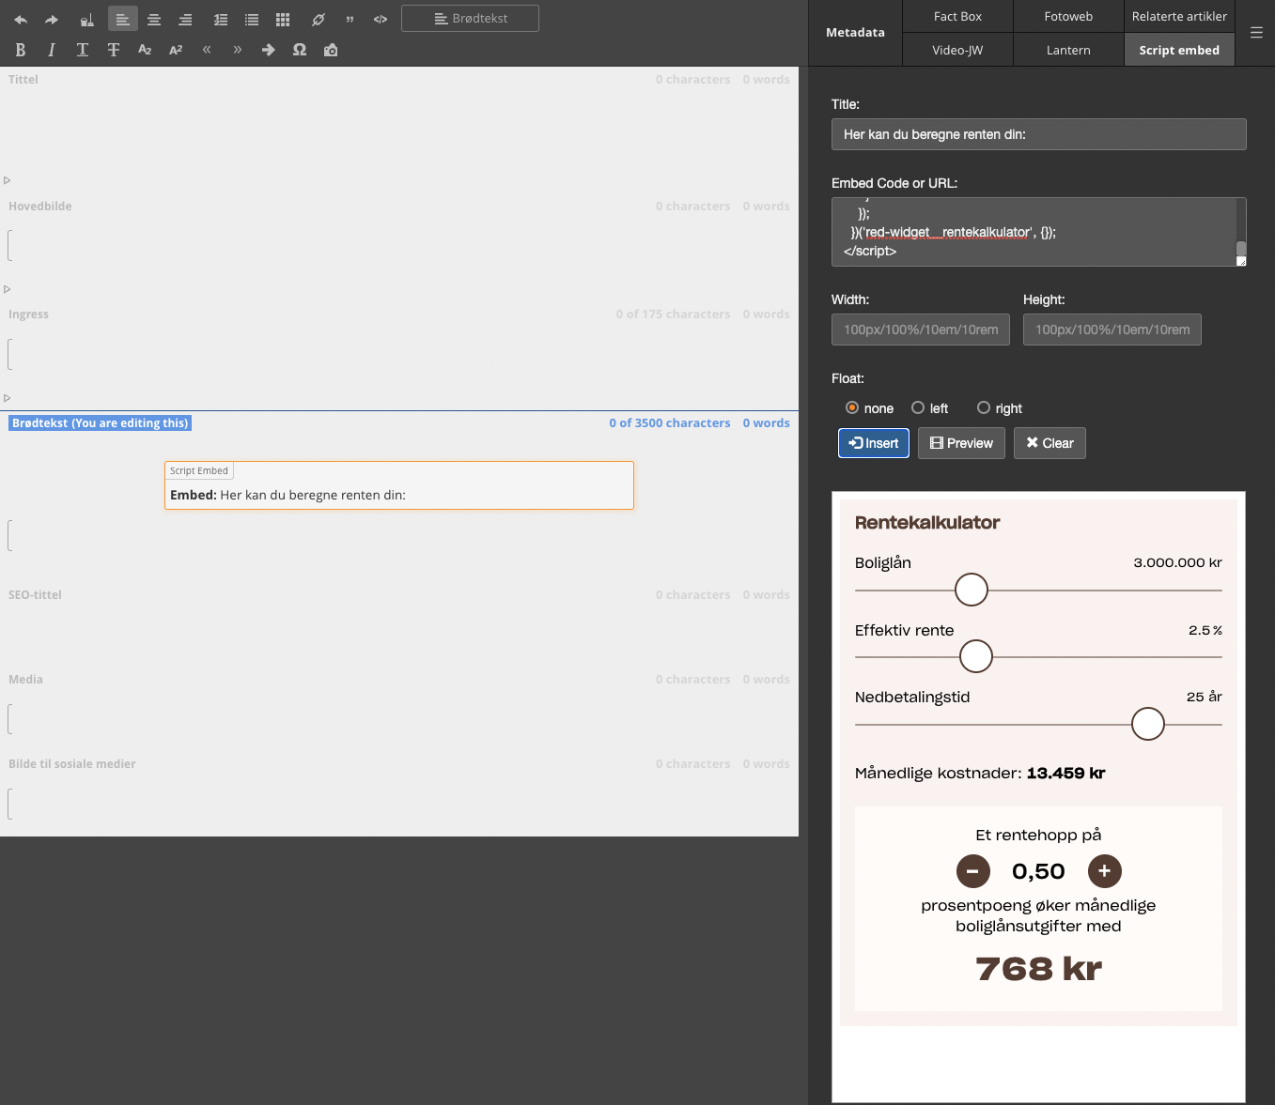Clear formatting with the broom icon
This screenshot has height=1105, width=1275.
tap(86, 19)
